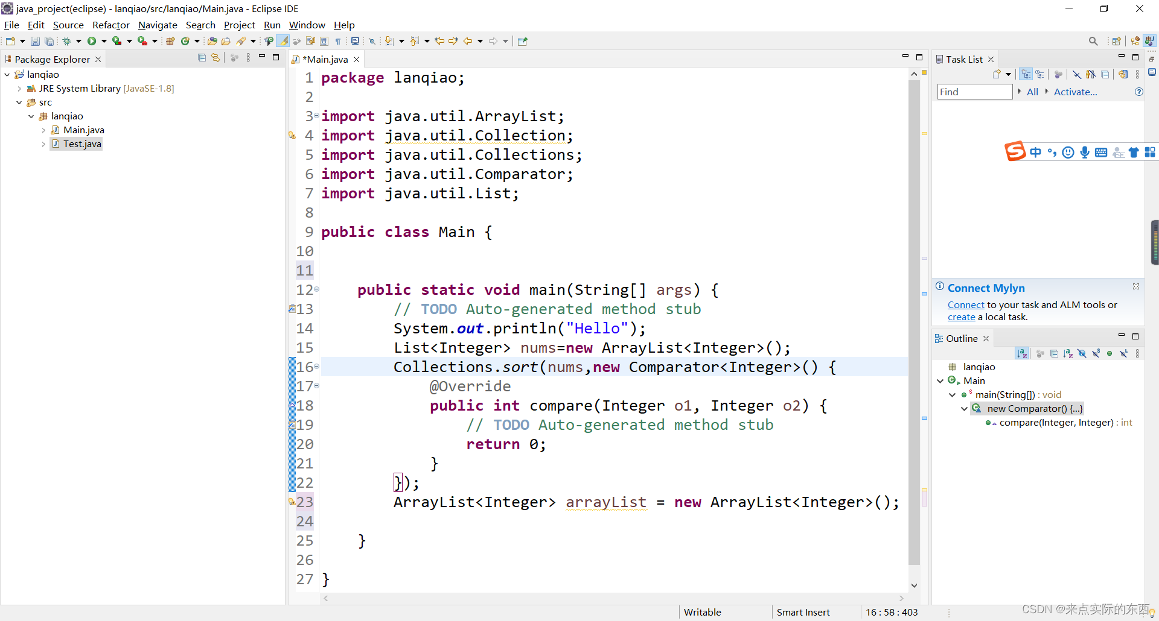This screenshot has height=621, width=1159.
Task: Toggle Show Whitespace Characters pilcrow icon
Action: pos(338,41)
